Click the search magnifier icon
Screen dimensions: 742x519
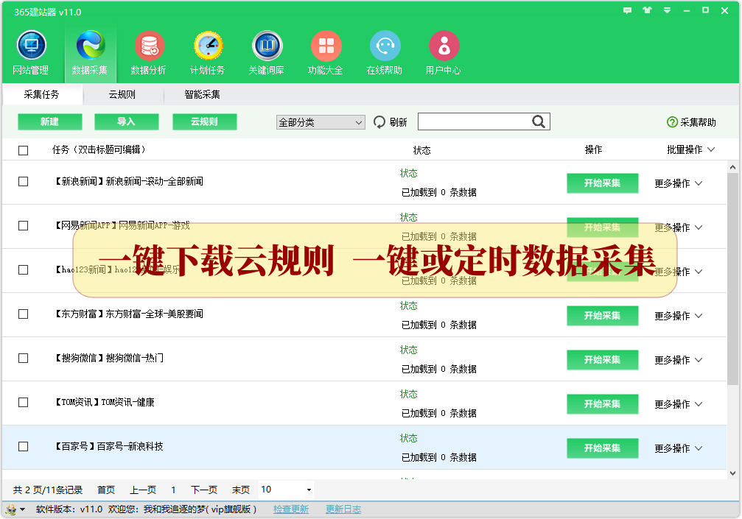(x=539, y=122)
